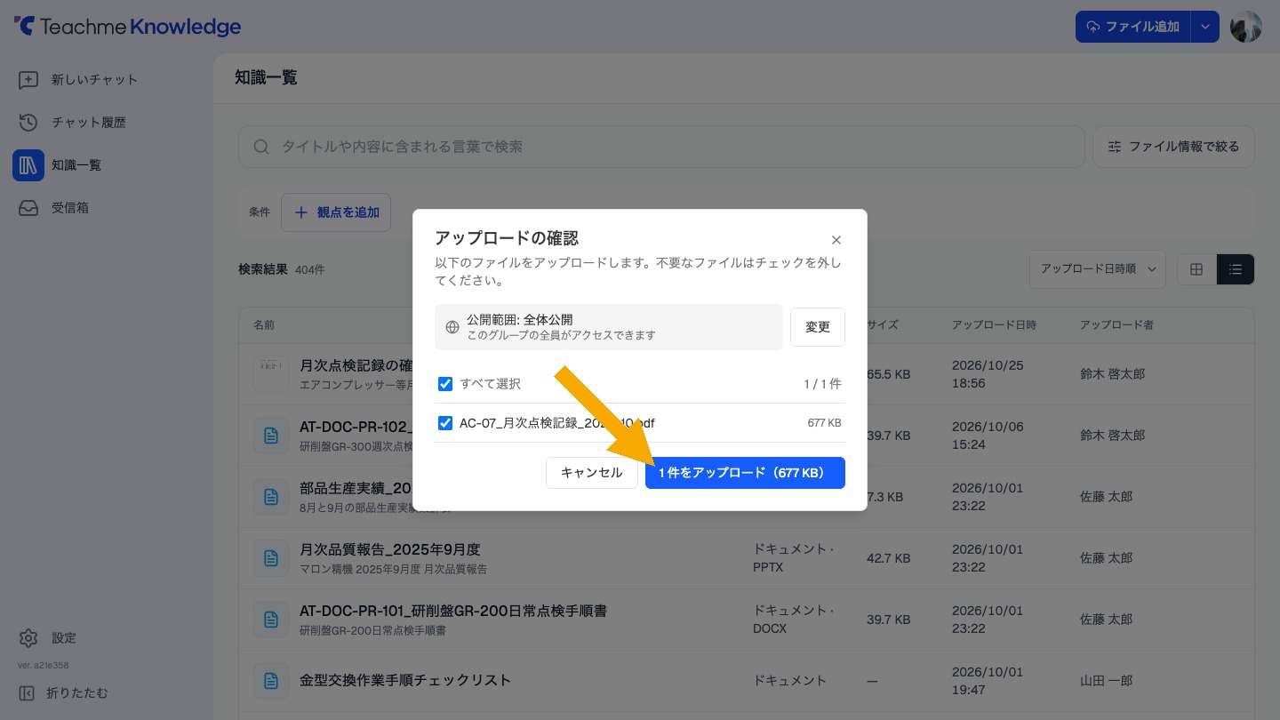
Task: Click the new chat icon in sidebar
Action: point(28,80)
